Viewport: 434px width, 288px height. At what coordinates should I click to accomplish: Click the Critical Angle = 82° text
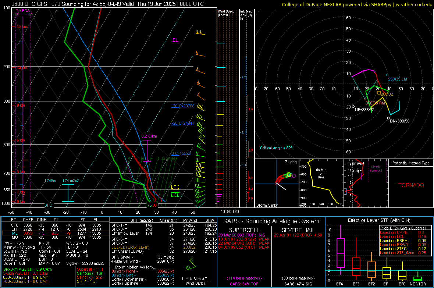click(x=276, y=148)
